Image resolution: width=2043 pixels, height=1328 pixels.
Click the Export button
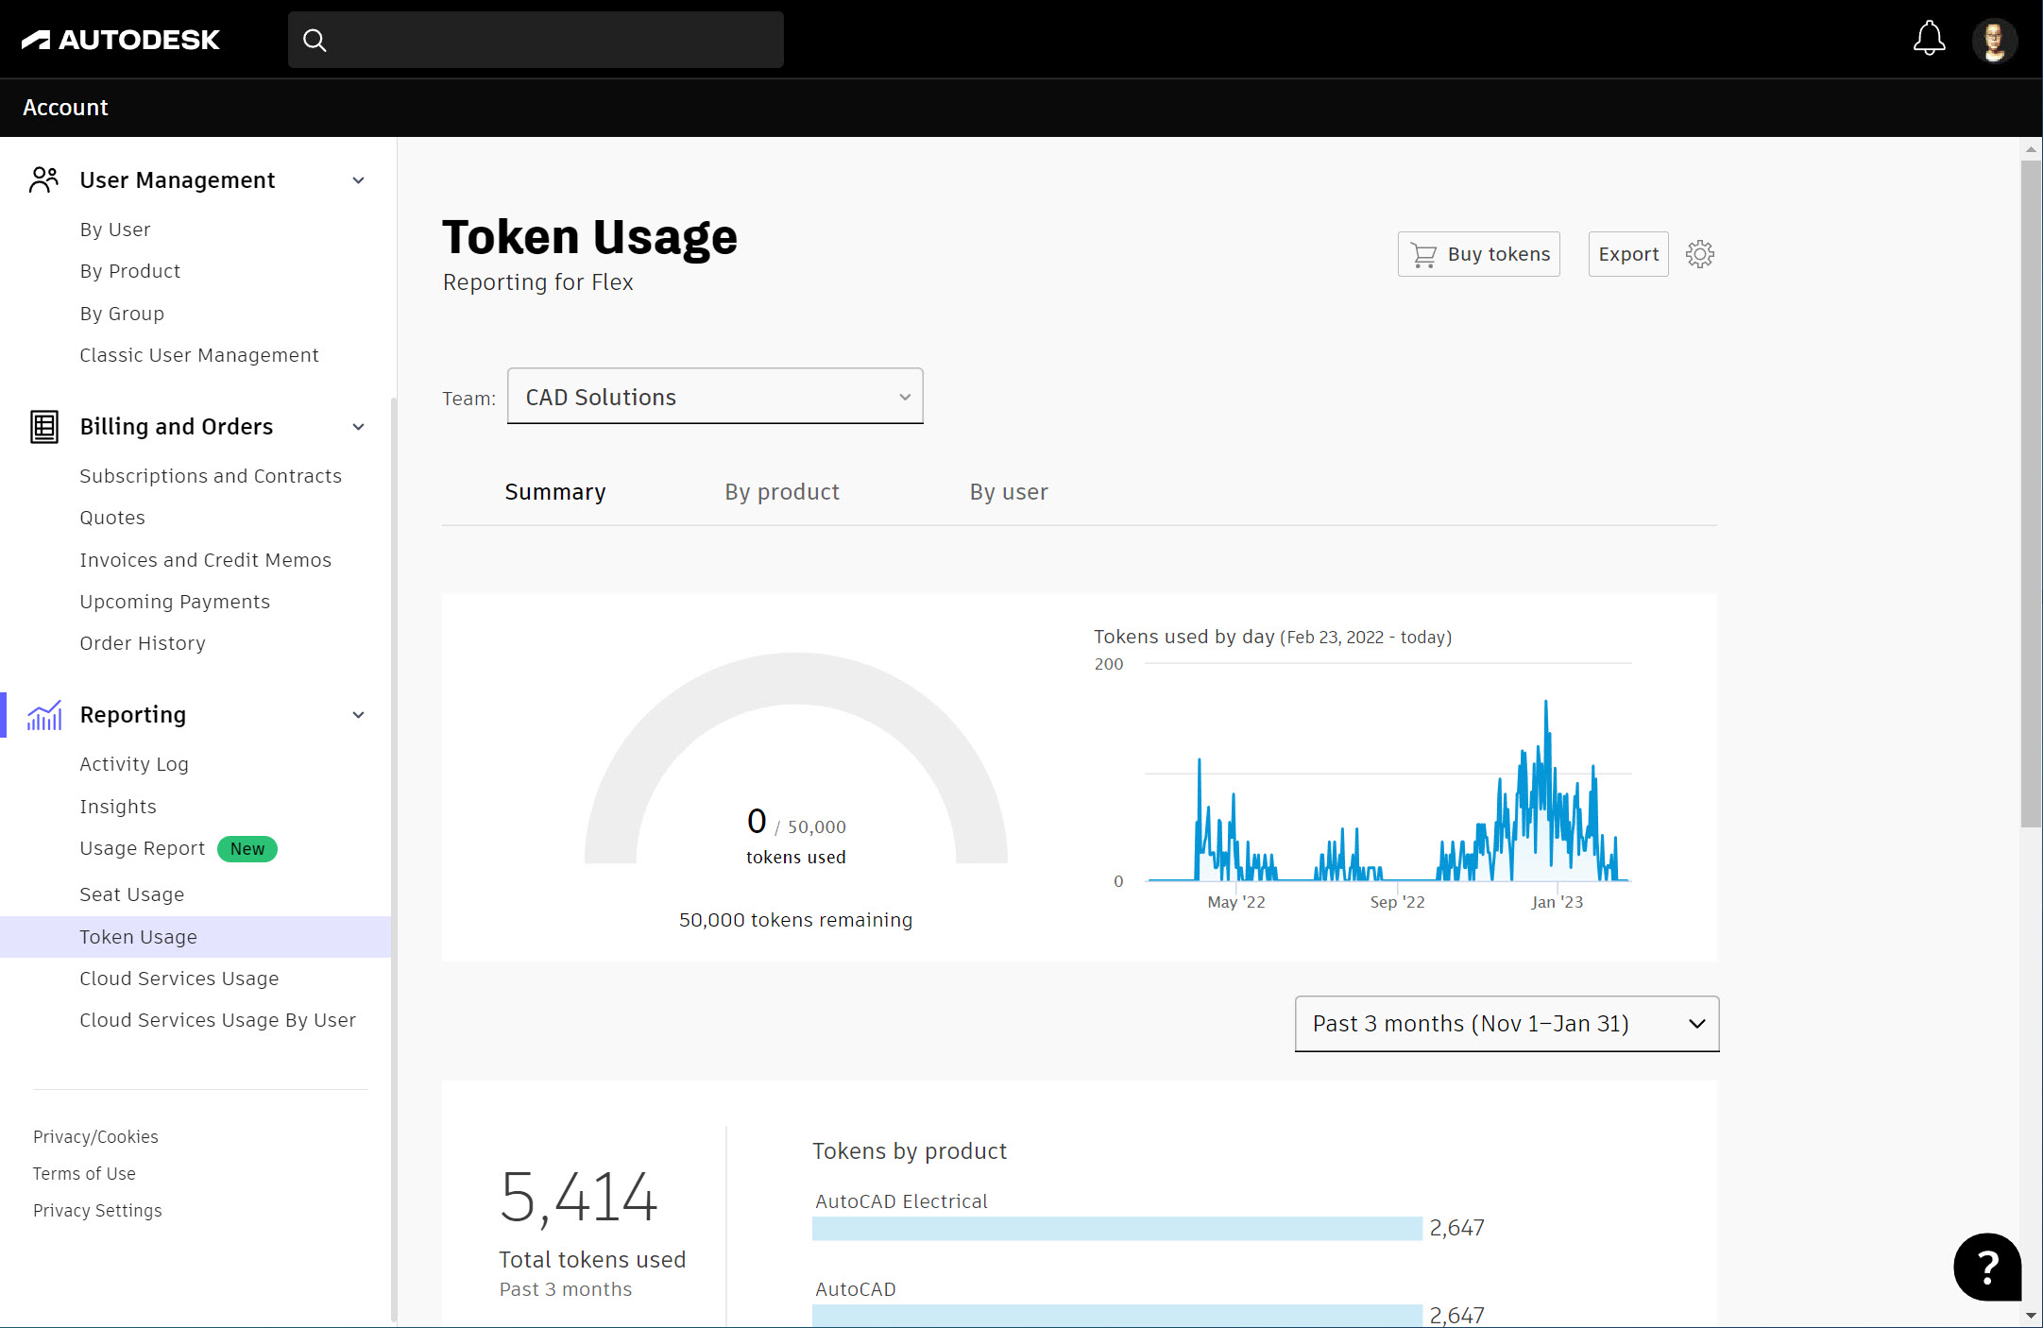tap(1628, 254)
